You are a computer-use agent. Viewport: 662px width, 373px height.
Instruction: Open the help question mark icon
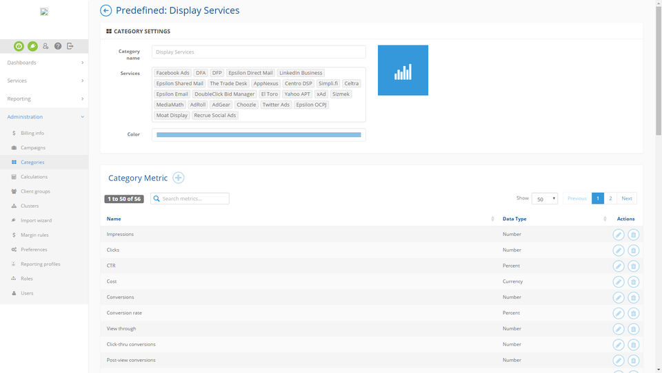tap(58, 46)
